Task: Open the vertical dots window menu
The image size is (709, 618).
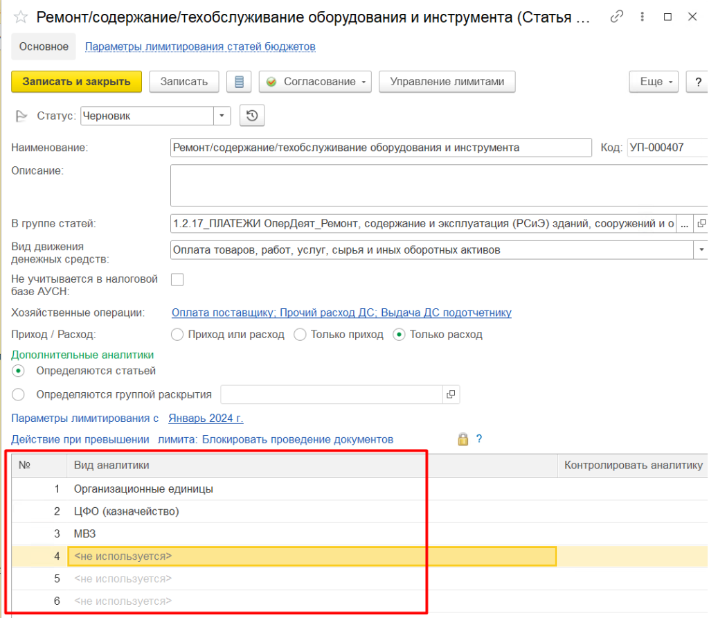Action: point(643,17)
